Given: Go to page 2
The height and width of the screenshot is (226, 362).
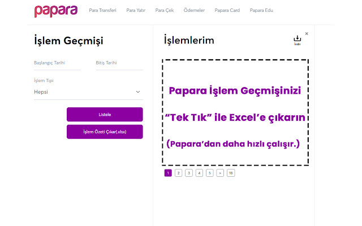Looking at the screenshot, I should click(179, 173).
